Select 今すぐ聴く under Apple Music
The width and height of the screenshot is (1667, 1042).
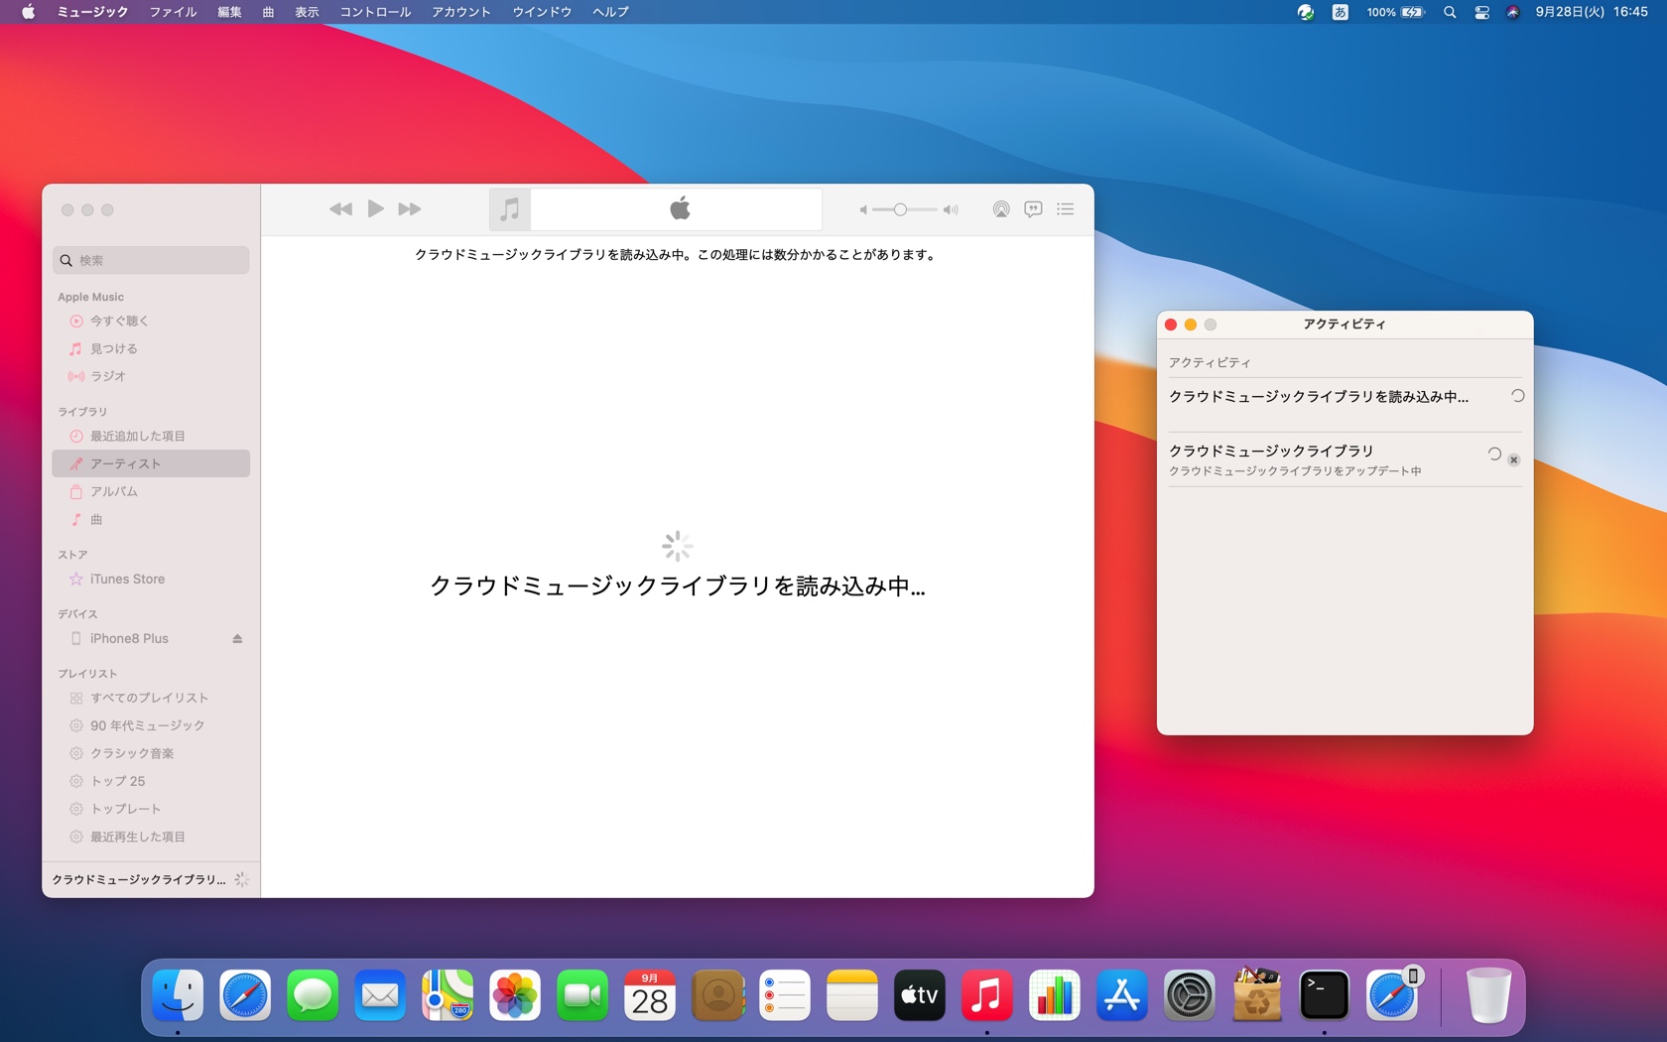tap(119, 322)
